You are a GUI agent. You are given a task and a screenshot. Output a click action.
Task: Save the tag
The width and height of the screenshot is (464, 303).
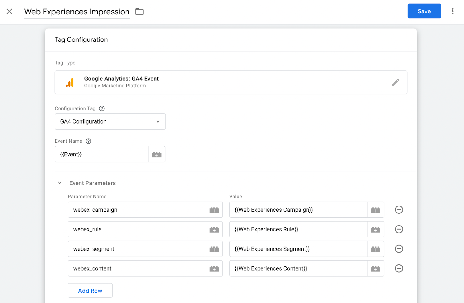(424, 11)
